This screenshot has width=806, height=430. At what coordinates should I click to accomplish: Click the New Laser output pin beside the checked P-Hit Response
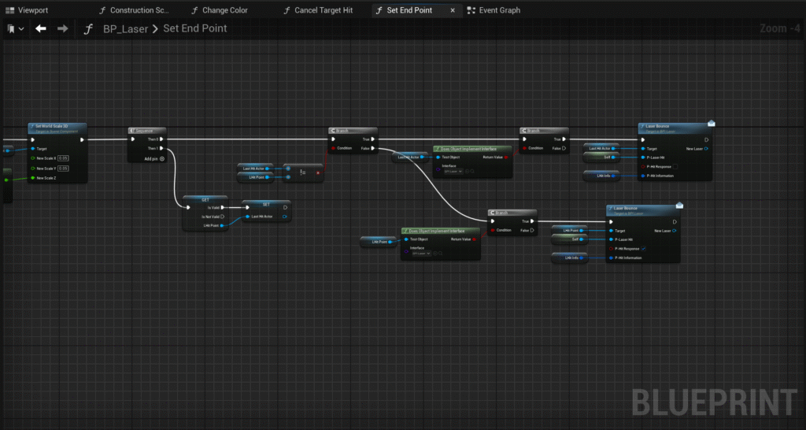click(675, 231)
